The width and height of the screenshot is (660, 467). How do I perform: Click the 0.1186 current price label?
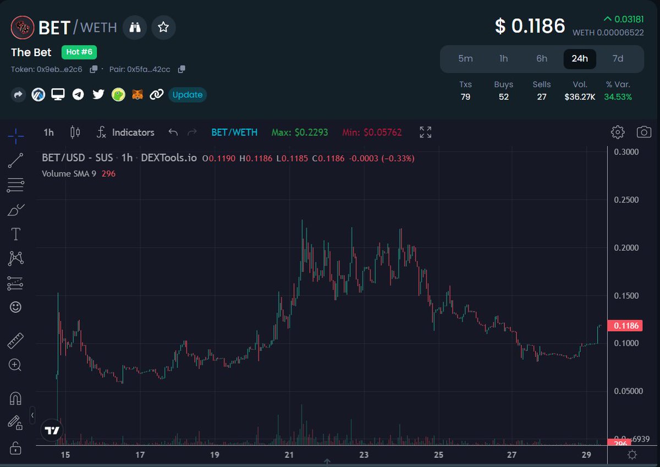click(x=625, y=326)
